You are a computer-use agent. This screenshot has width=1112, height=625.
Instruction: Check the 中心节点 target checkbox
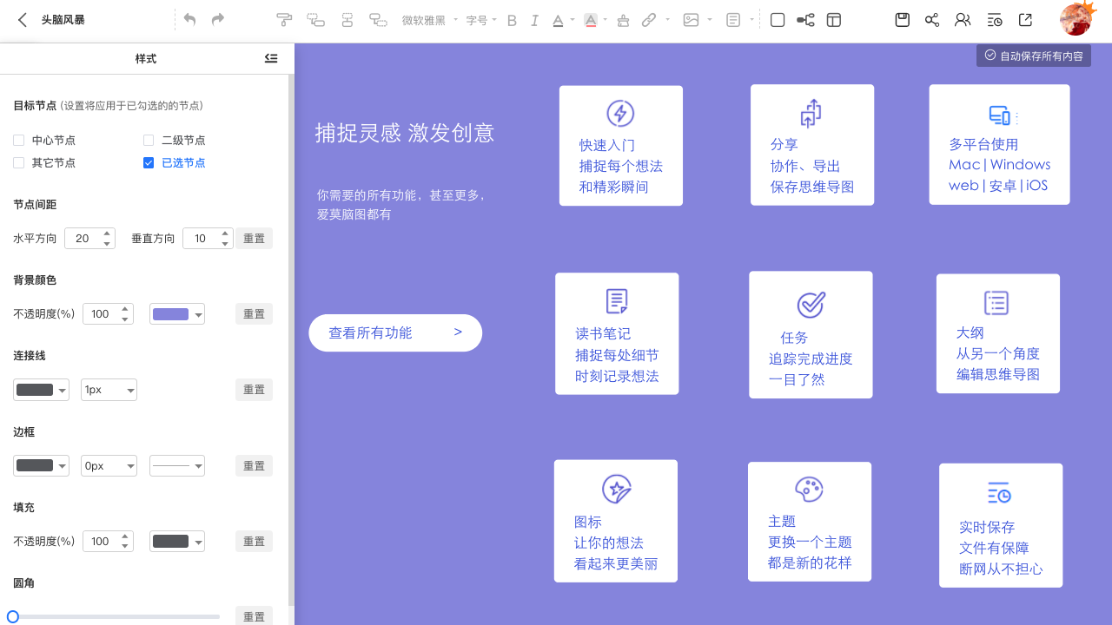pos(19,140)
